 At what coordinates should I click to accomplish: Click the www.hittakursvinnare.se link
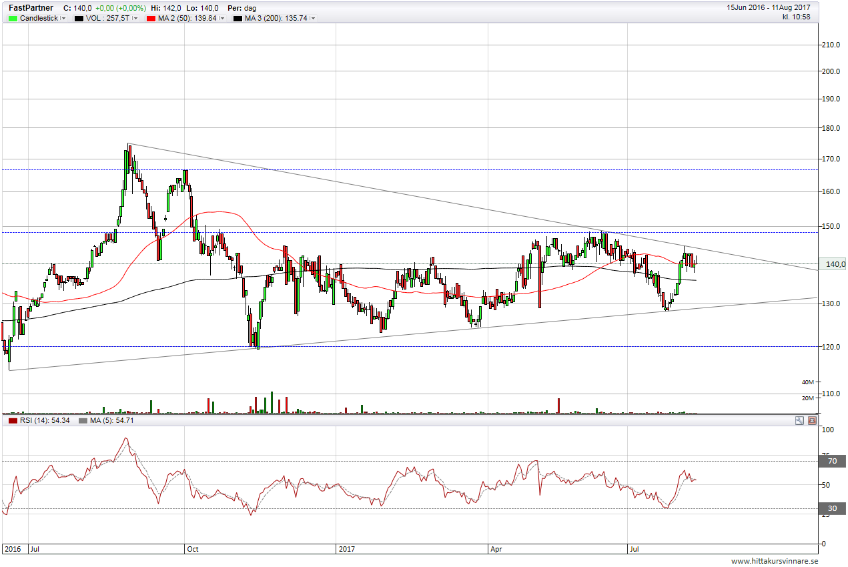774,561
